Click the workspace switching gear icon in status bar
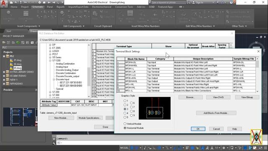The width and height of the screenshot is (268, 151). click(x=224, y=148)
